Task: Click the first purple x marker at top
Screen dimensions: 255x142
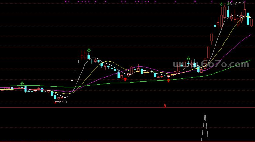Action: 65,2
